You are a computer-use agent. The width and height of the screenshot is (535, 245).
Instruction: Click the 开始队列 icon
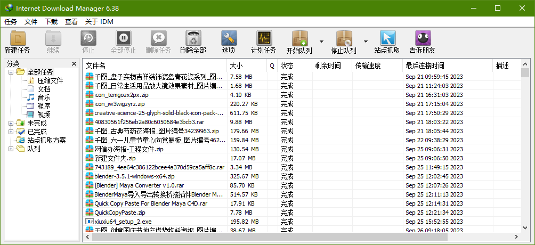point(300,38)
